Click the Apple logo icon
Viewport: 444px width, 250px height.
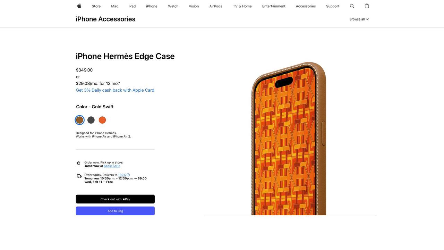(x=79, y=6)
